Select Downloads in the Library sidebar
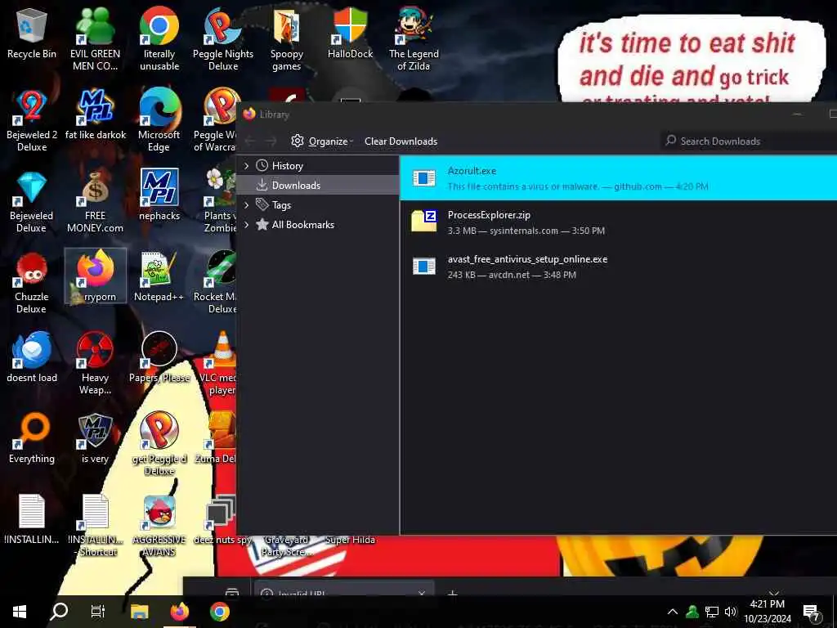Image resolution: width=837 pixels, height=628 pixels. [x=318, y=186]
